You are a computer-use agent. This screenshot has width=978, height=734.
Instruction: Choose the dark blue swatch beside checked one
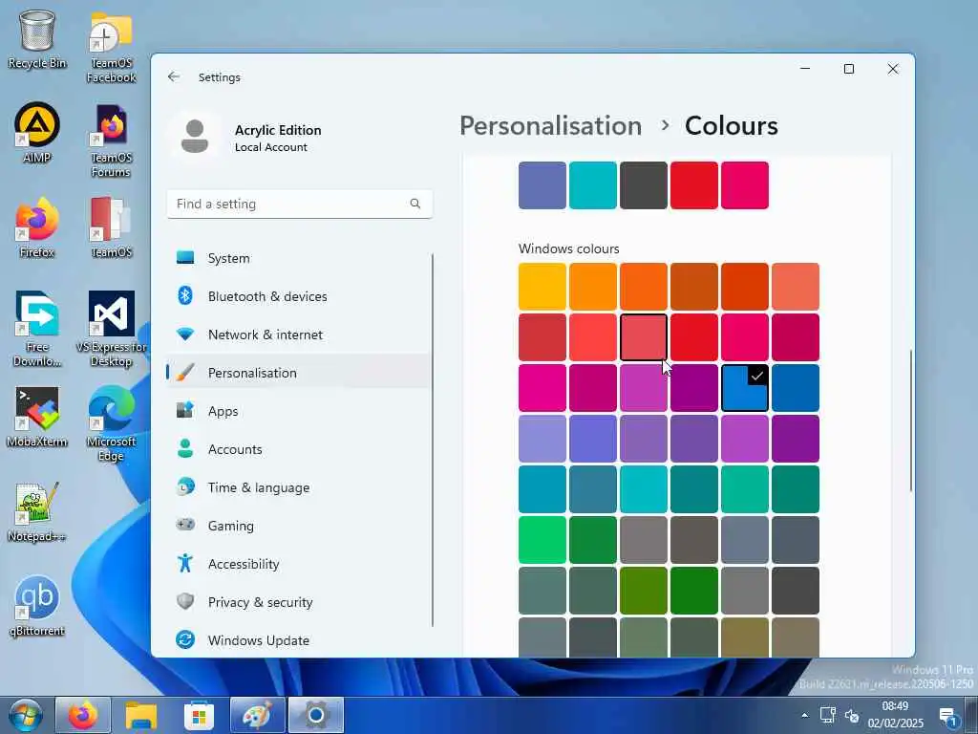[x=796, y=388]
